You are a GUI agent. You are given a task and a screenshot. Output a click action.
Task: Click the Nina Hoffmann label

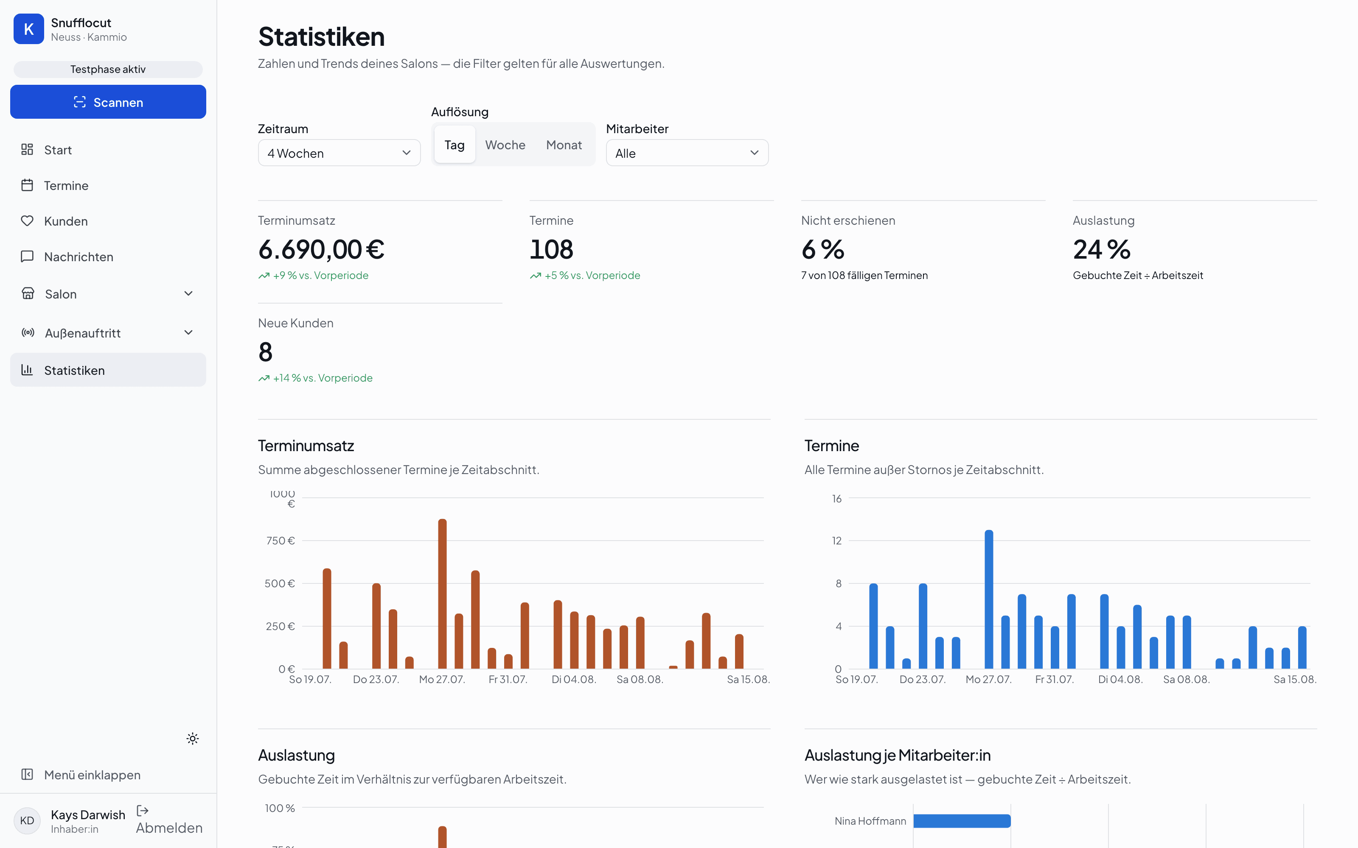870,821
